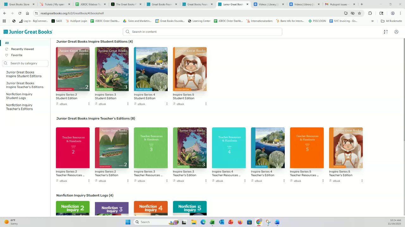Open Inspire Series 5 Student Edition cover
This screenshot has width=405, height=227.
190,69
